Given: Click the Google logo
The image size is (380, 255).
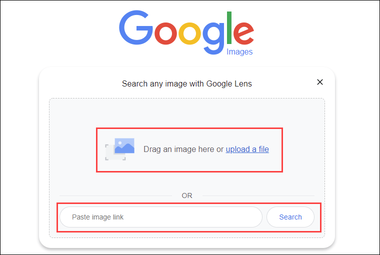Looking at the screenshot, I should (x=186, y=32).
